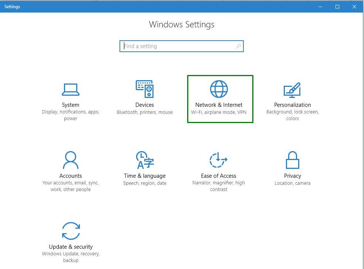Open the Time & language clock icon

(x=145, y=160)
